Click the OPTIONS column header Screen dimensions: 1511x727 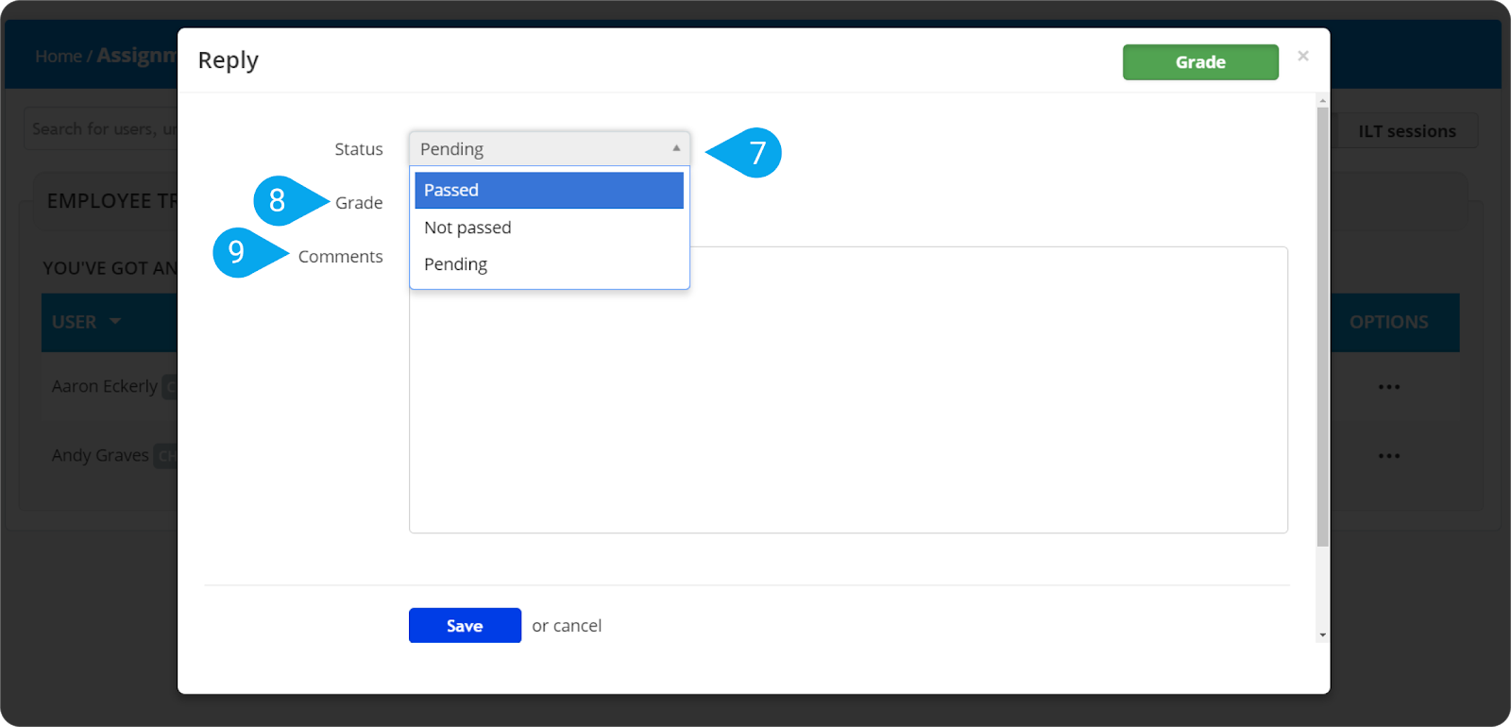point(1388,322)
